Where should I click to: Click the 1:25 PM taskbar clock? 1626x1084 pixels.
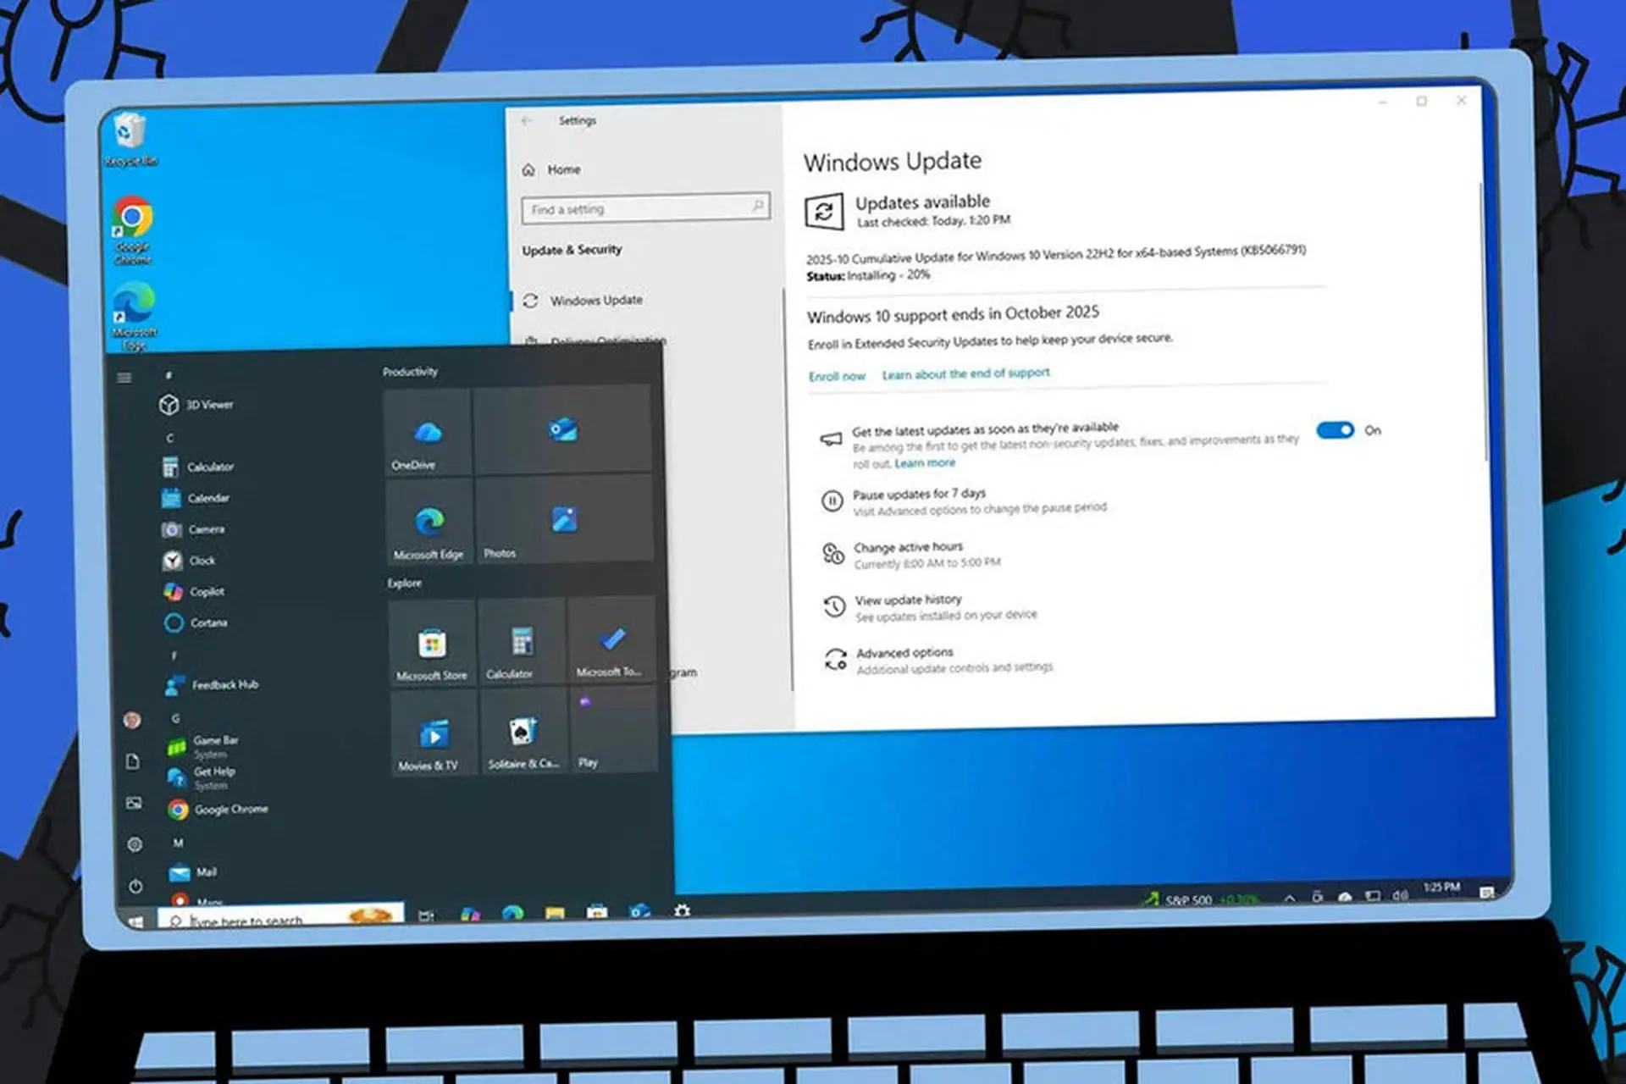pos(1441,888)
